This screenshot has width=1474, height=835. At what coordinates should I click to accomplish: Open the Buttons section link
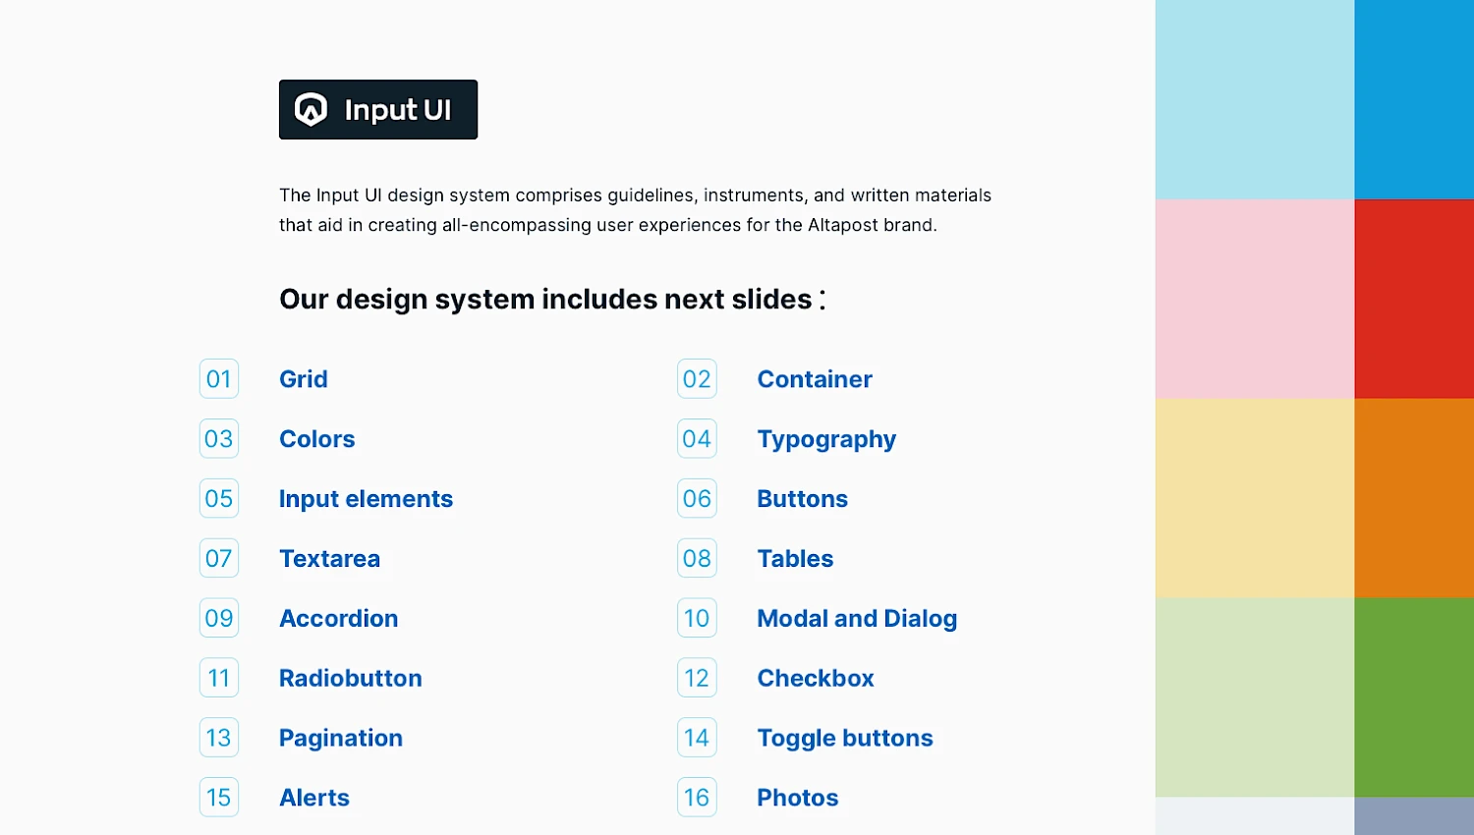pyautogui.click(x=802, y=499)
